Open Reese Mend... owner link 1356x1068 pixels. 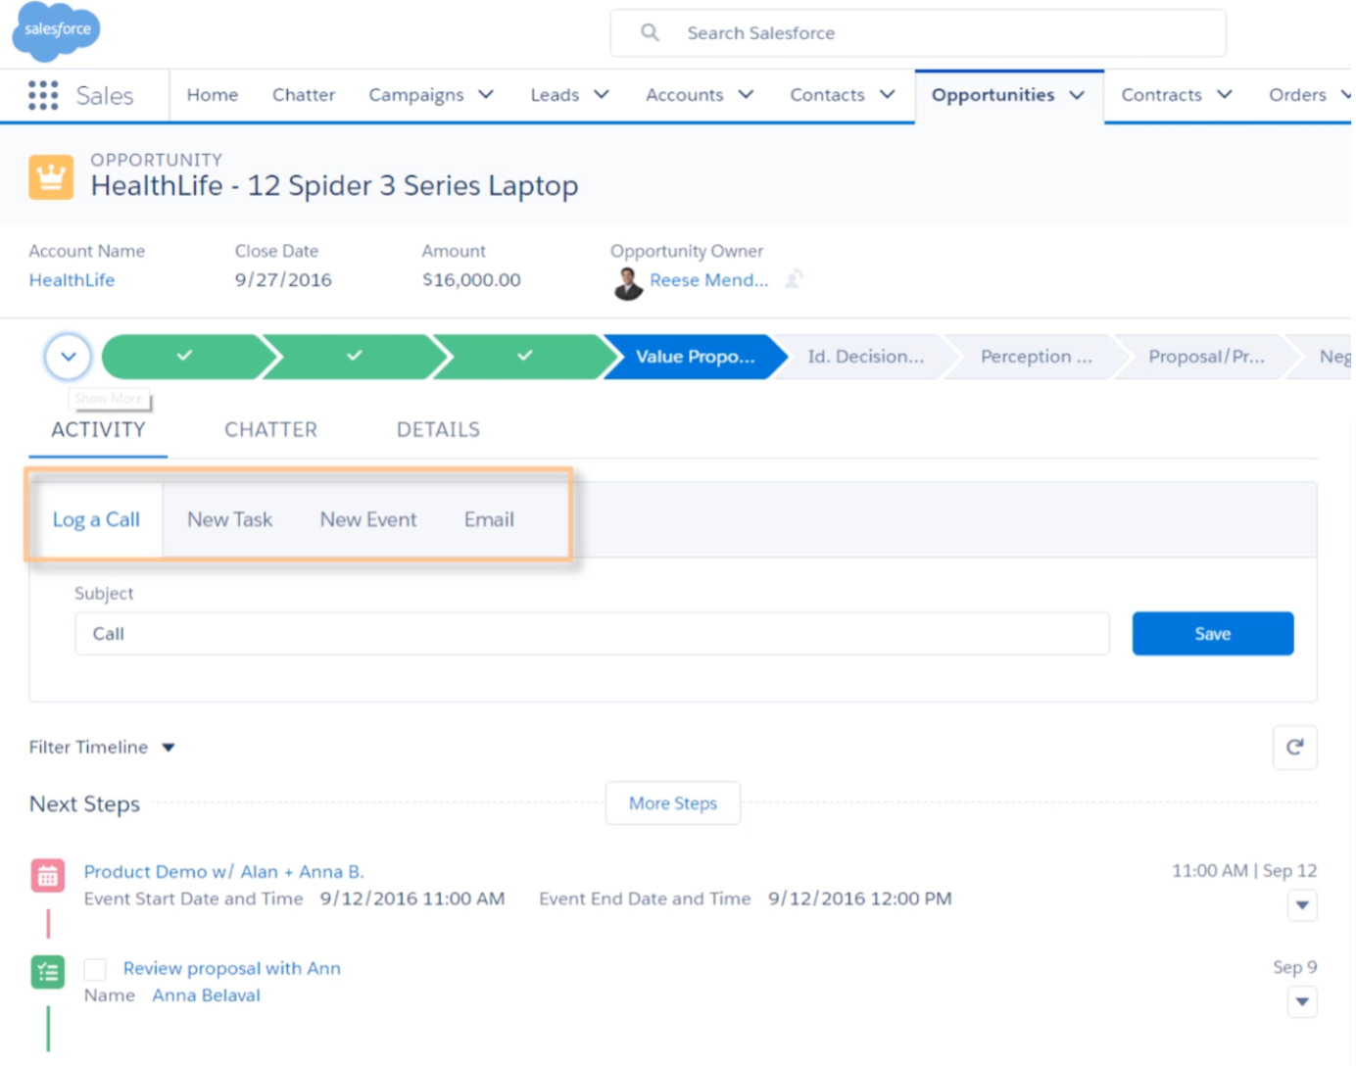point(708,280)
